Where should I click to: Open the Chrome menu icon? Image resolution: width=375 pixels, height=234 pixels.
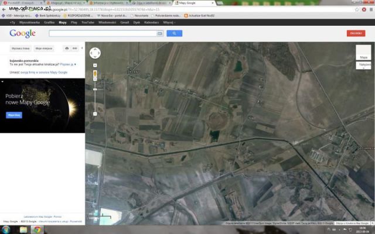(371, 9)
